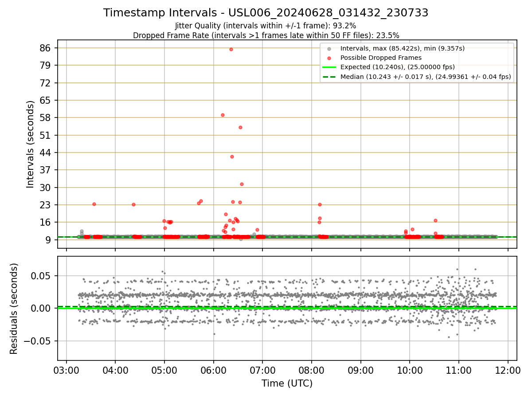The image size is (532, 399).
Task: Click the 37 tick on the Intervals axis
Action: pos(46,170)
